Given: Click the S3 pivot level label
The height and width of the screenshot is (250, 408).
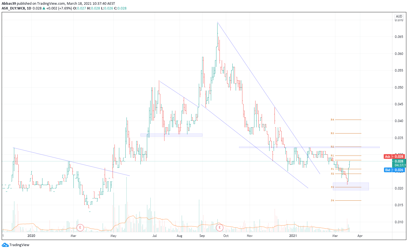Looking at the screenshot, I should (x=332, y=187).
